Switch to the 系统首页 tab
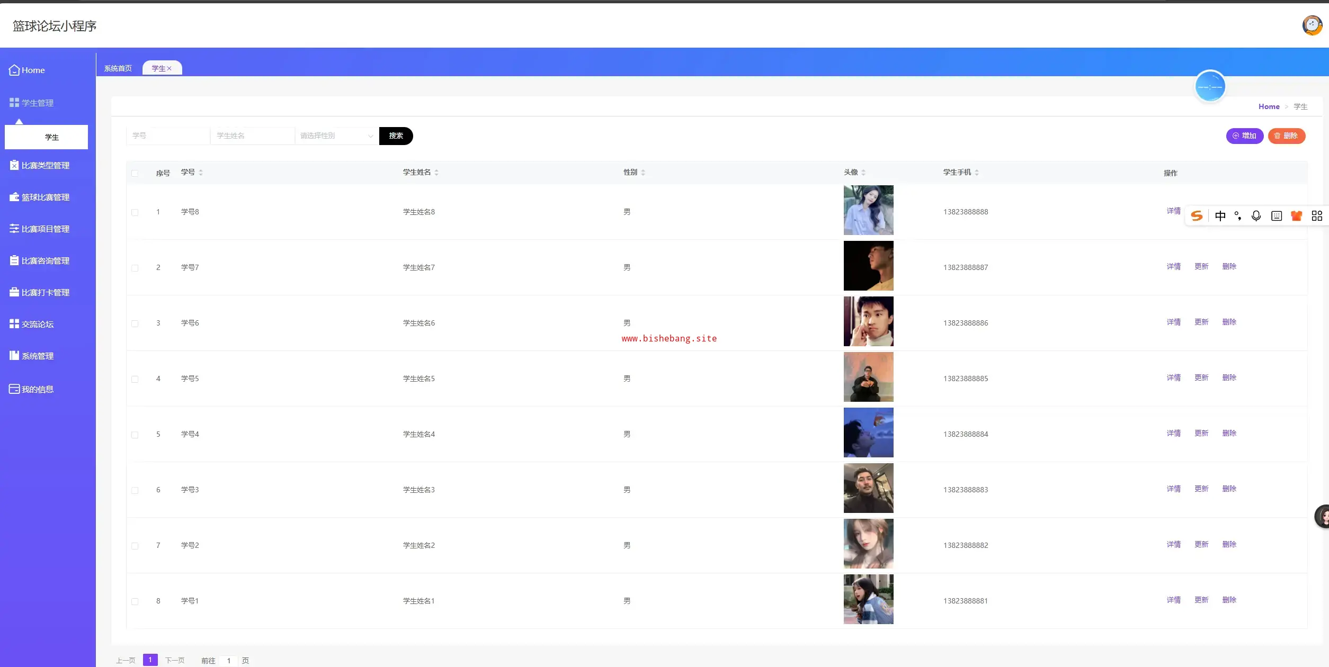The height and width of the screenshot is (667, 1329). pos(118,69)
